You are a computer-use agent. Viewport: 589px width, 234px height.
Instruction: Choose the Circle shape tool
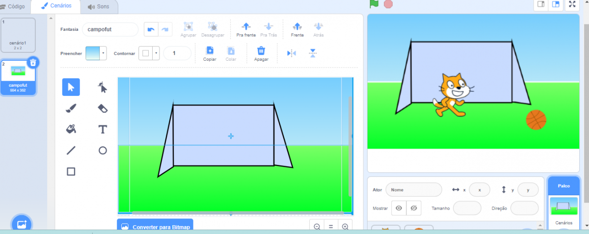103,150
